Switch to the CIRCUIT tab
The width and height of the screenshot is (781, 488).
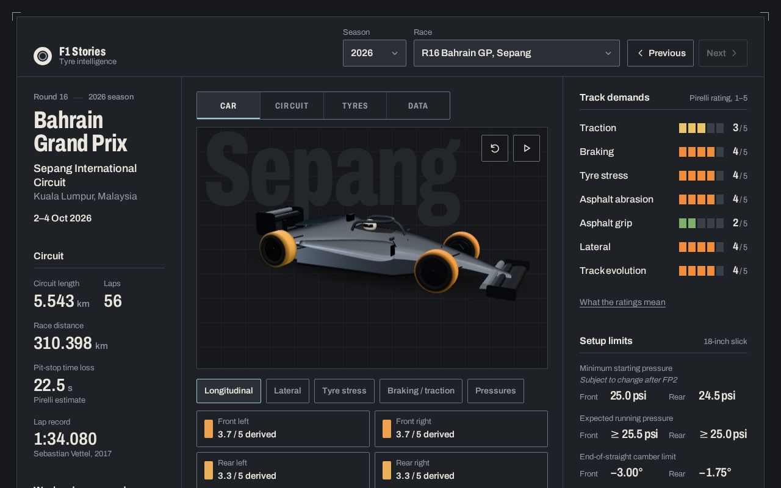pyautogui.click(x=292, y=106)
